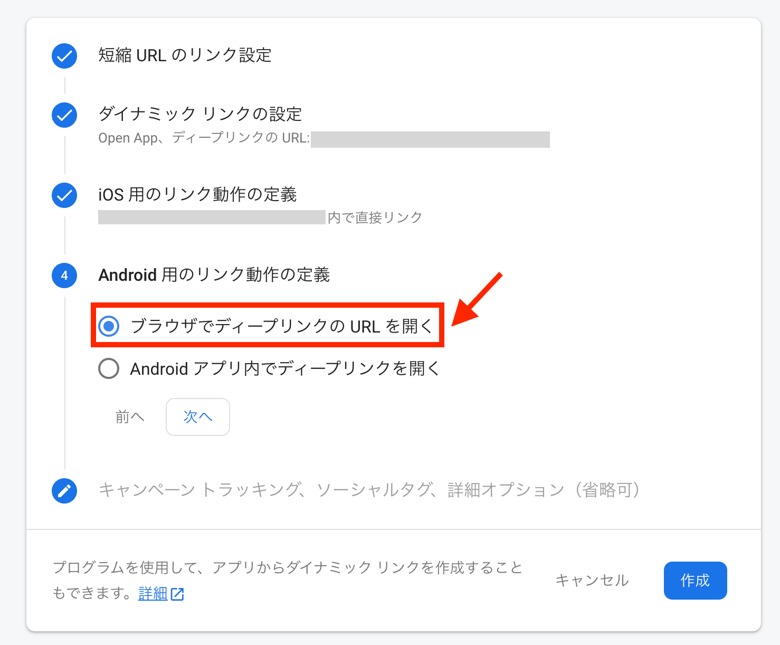Image resolution: width=780 pixels, height=645 pixels.
Task: Expand the ダイナミック リンクの設定 step
Action: tap(200, 114)
